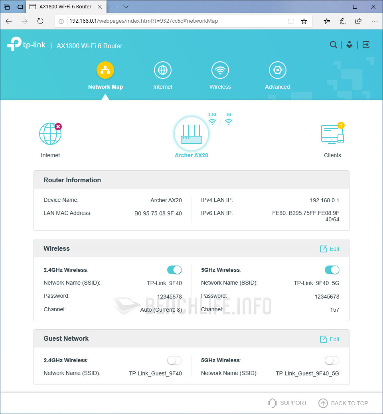Viewport: 383px width, 414px height.
Task: Click guest SSID TP-Link_Guest_9F40
Action: point(155,373)
